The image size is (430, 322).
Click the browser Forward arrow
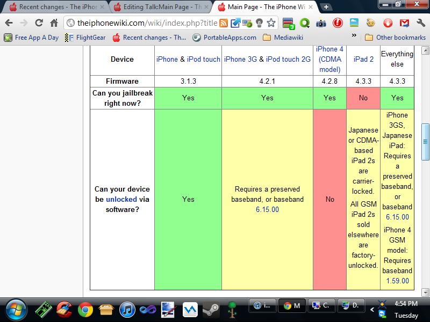[24, 23]
